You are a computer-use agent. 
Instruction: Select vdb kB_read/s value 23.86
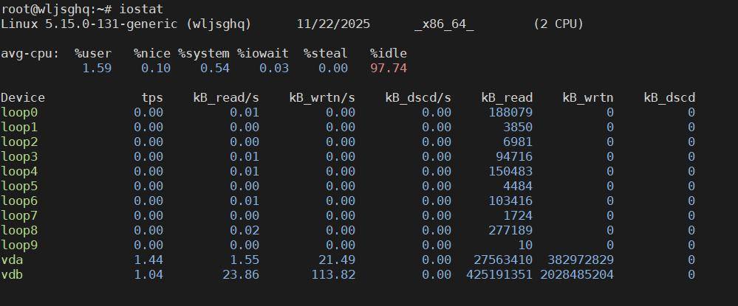pos(241,274)
